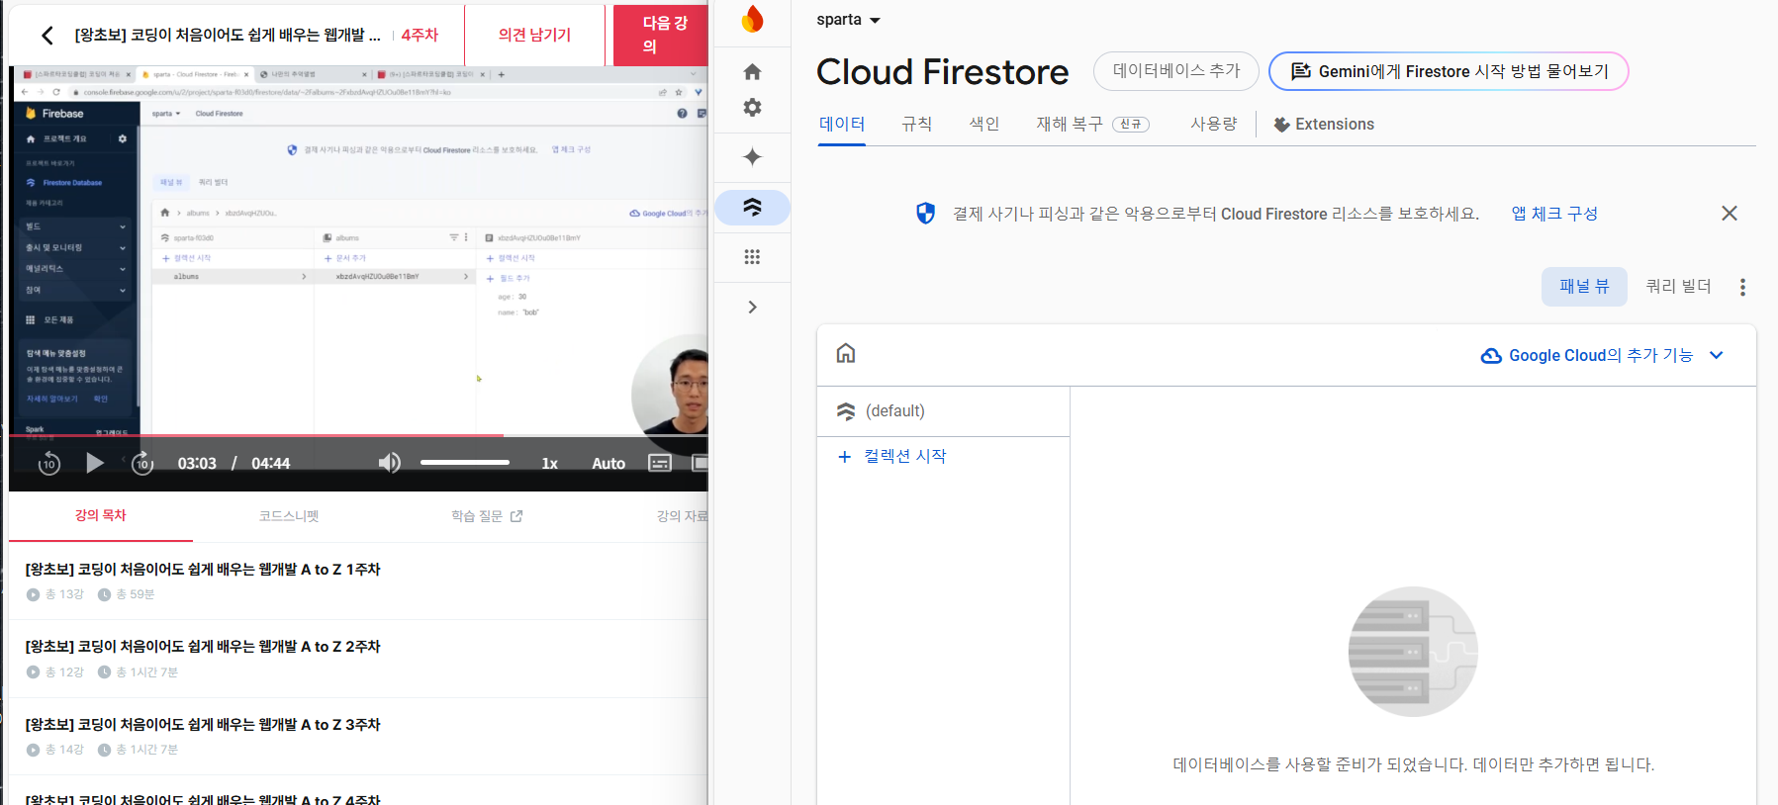Screen dimensions: 1778x805
Task: Open the Extensions tab
Action: pyautogui.click(x=1324, y=124)
